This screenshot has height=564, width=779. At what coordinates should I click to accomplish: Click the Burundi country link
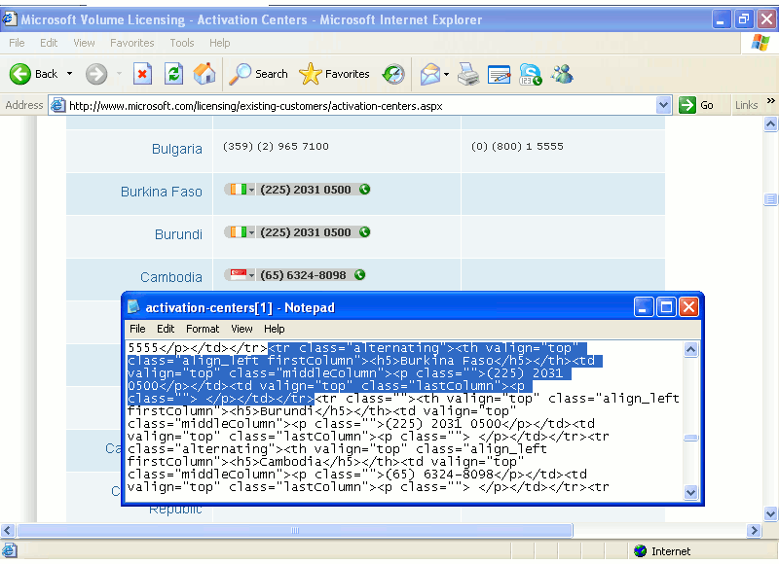coord(178,234)
